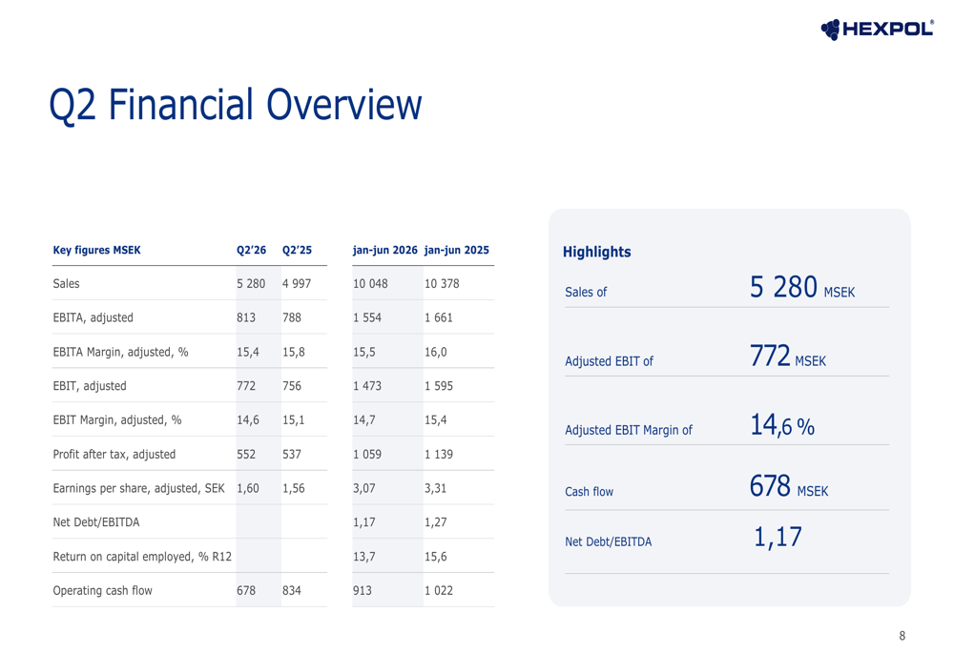Click return on capital value 15,6
This screenshot has height=653, width=954.
pyautogui.click(x=436, y=557)
